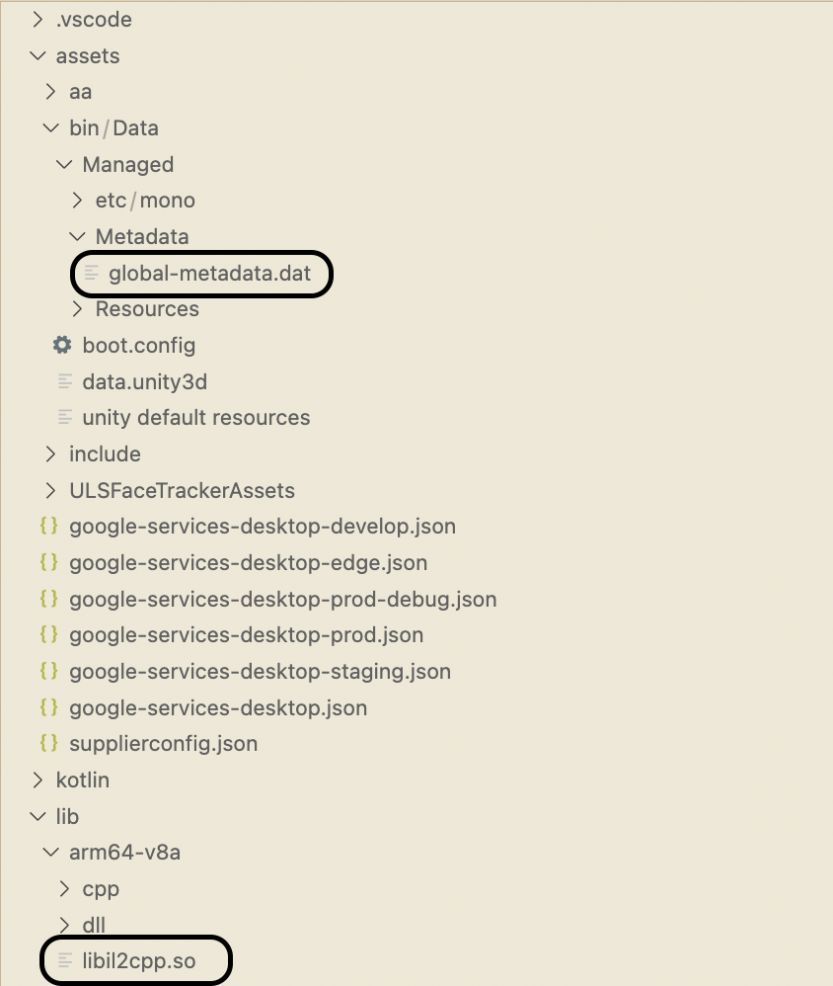Click the JSON braces icon for google-services-desktop-develop.json
Viewport: 833px width, 986px height.
[48, 527]
